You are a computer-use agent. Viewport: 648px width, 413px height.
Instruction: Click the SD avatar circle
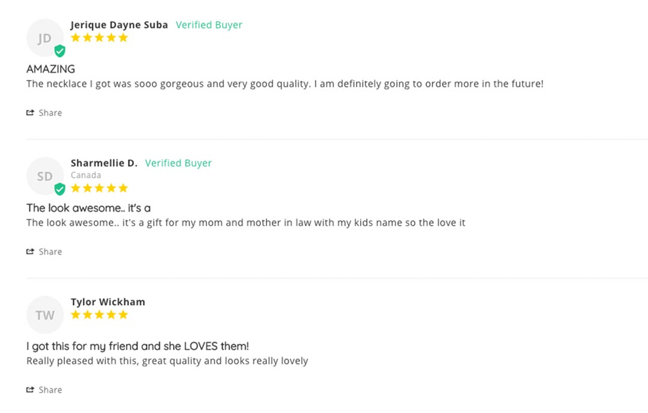click(x=45, y=176)
